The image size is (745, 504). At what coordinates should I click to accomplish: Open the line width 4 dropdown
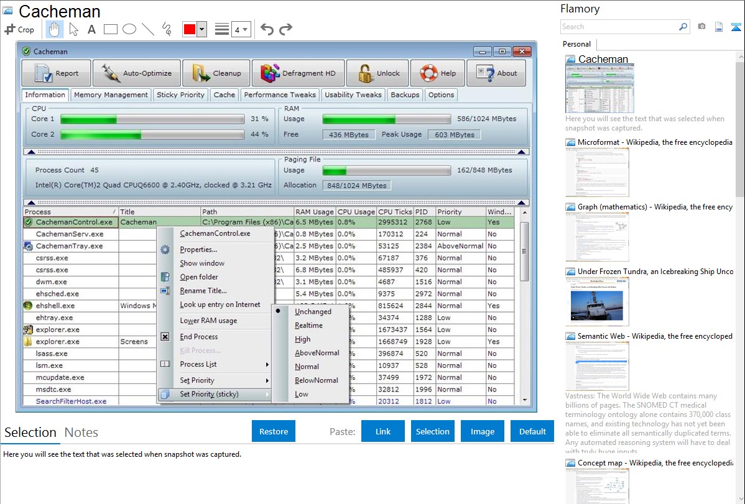[x=241, y=29]
